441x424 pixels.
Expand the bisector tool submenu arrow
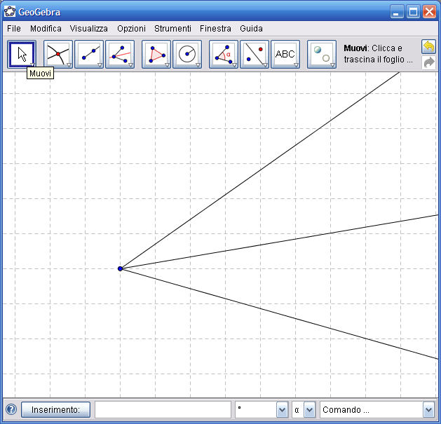[x=131, y=65]
